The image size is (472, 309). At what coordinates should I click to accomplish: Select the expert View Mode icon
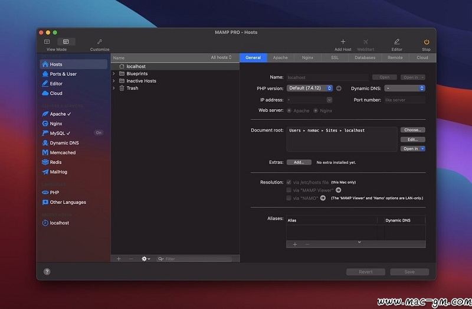pos(65,41)
